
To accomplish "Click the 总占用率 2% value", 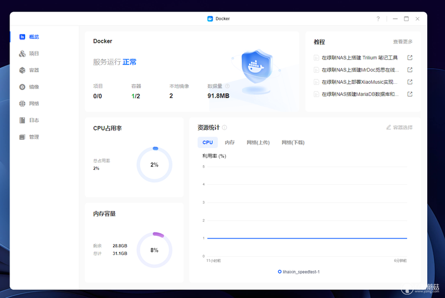I will point(96,168).
